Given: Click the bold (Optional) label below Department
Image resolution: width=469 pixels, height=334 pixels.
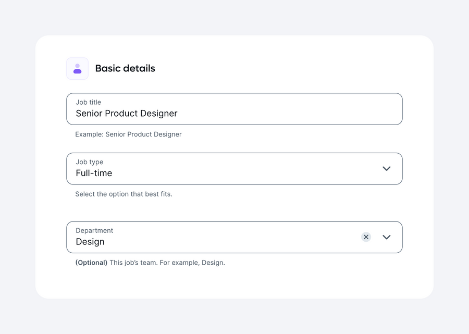Looking at the screenshot, I should tap(91, 262).
